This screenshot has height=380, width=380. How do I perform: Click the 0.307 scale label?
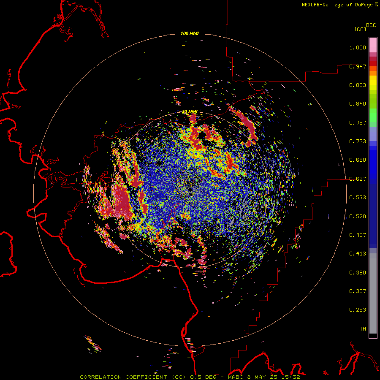358,291
